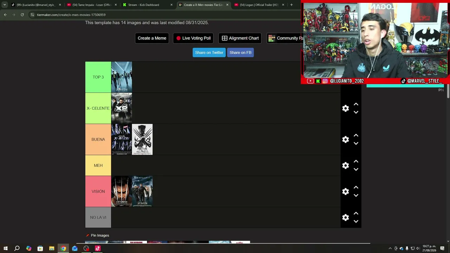The width and height of the screenshot is (450, 253).
Task: Open the TikTok app in taskbar
Action: pyautogui.click(x=98, y=248)
